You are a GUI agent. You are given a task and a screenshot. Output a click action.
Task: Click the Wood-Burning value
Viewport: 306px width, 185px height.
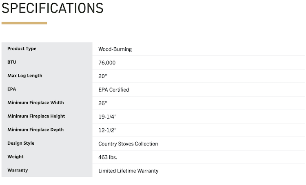coord(115,49)
